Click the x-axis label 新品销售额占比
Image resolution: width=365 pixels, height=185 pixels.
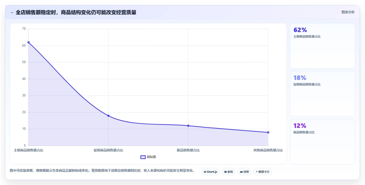coord(188,150)
